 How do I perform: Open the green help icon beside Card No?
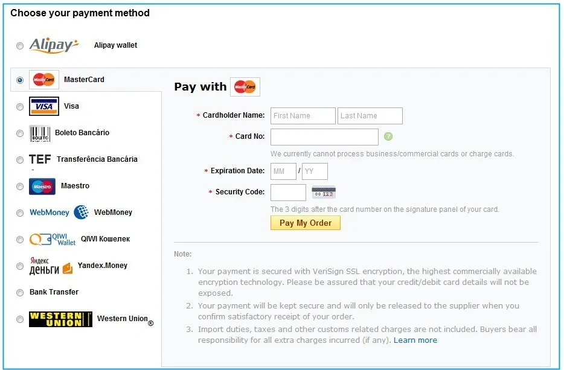(388, 137)
